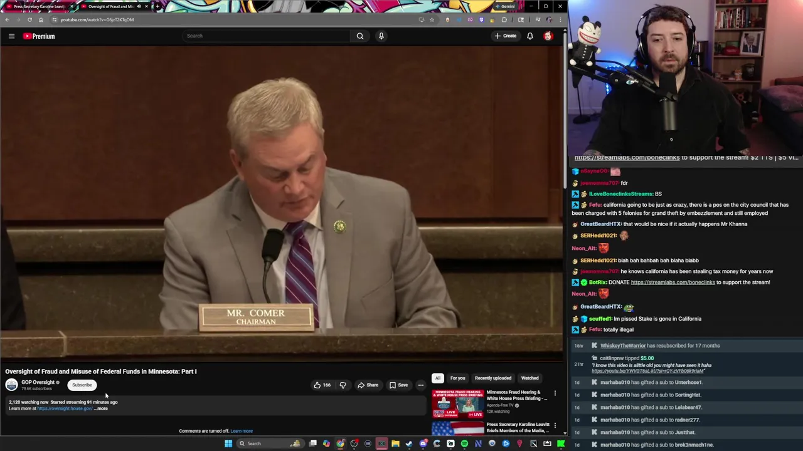The height and width of the screenshot is (451, 803).
Task: Select the Recently uploaded filter chip
Action: [493, 378]
